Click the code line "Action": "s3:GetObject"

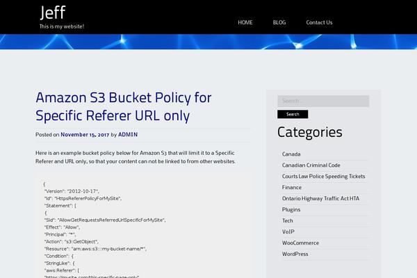(72, 242)
